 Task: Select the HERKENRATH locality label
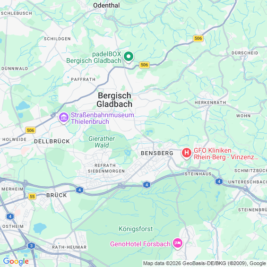point(210,103)
